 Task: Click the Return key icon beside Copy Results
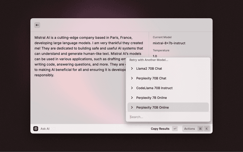175,128
